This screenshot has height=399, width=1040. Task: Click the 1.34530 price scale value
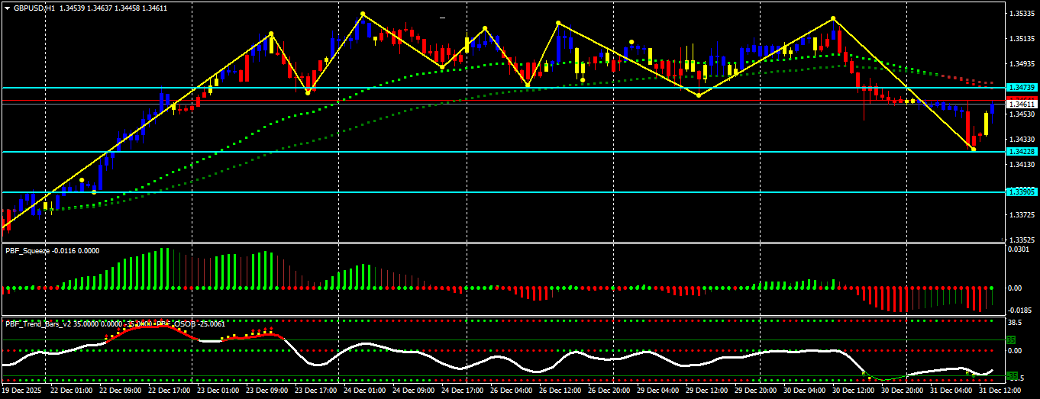tap(1021, 114)
